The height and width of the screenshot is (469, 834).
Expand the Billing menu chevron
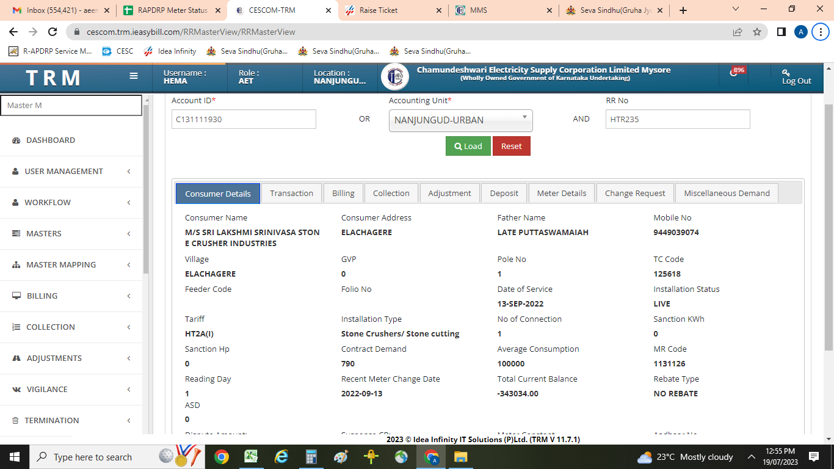pos(129,296)
